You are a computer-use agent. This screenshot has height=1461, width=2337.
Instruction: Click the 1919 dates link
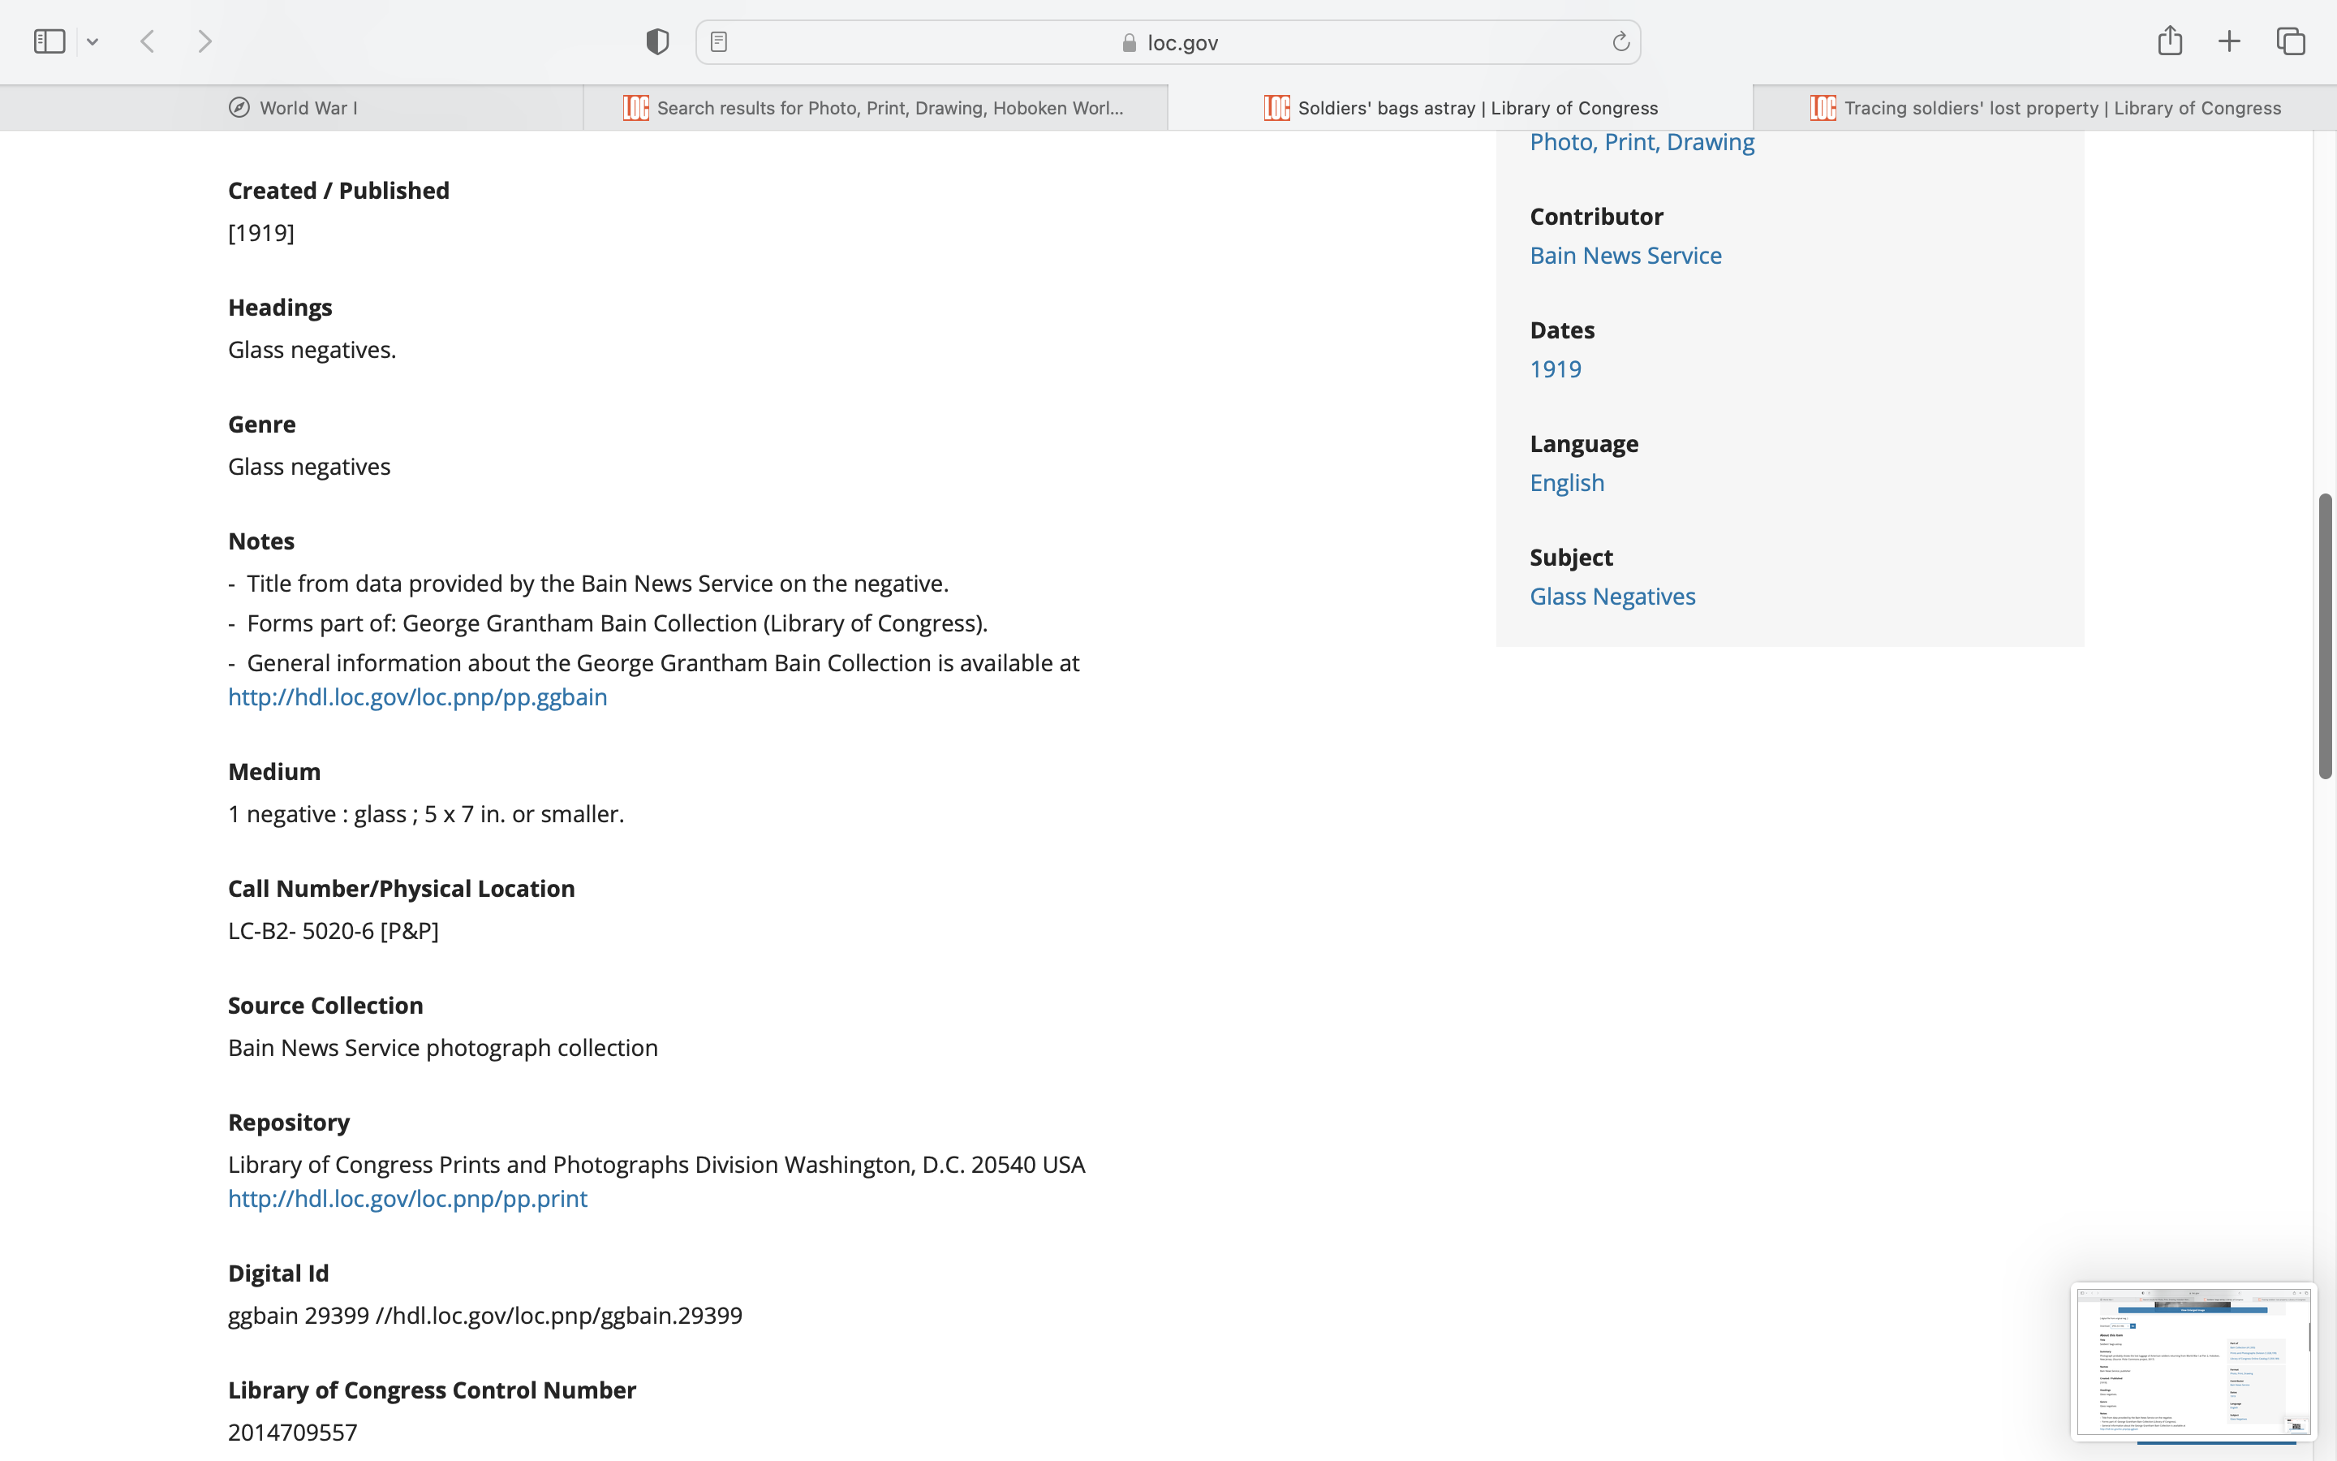(x=1555, y=369)
